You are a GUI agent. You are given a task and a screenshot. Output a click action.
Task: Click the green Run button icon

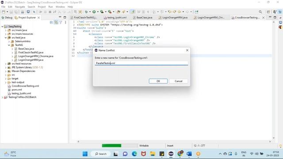coord(94,12)
